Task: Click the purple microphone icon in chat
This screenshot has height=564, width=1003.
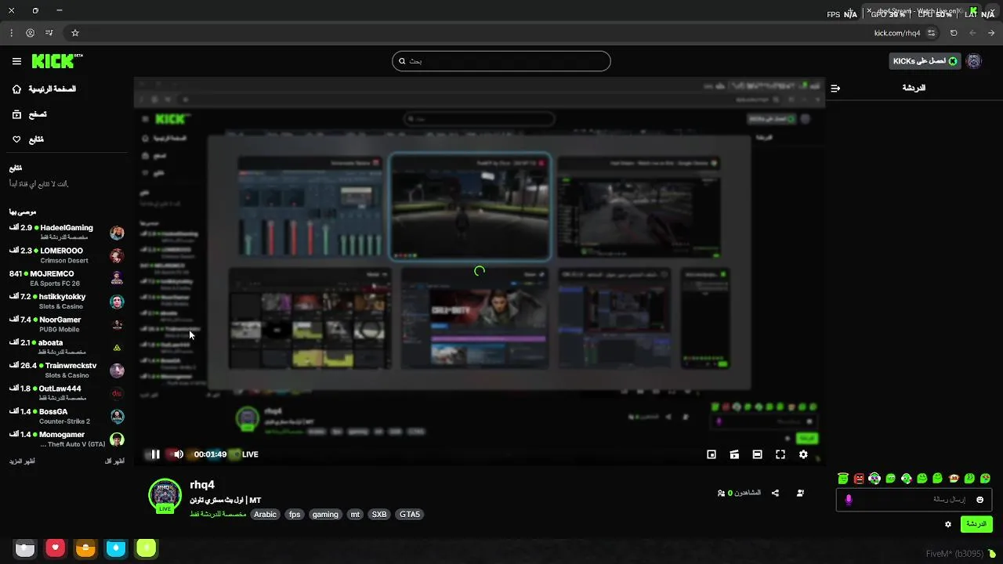Action: (x=848, y=500)
